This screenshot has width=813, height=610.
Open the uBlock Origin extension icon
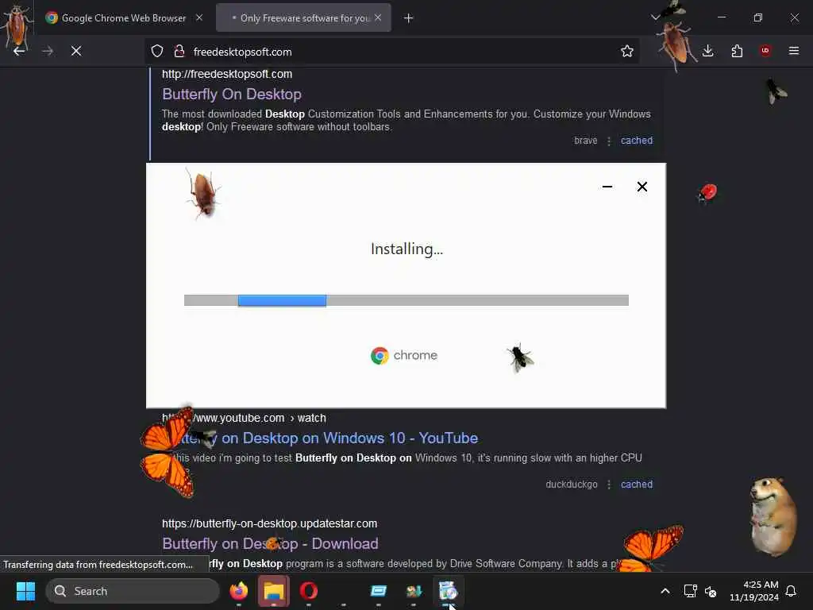[x=765, y=50]
